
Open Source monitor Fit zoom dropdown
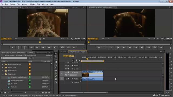coord(19,39)
